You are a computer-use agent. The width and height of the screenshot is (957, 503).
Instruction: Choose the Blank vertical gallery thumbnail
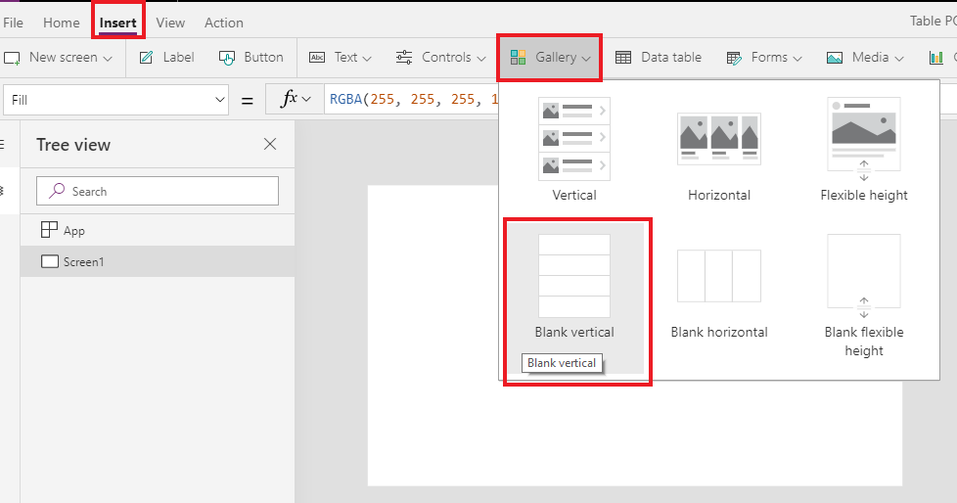574,275
